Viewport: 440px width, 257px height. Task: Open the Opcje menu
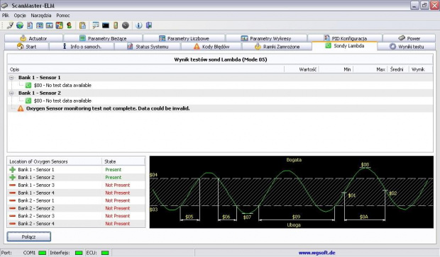click(x=20, y=16)
